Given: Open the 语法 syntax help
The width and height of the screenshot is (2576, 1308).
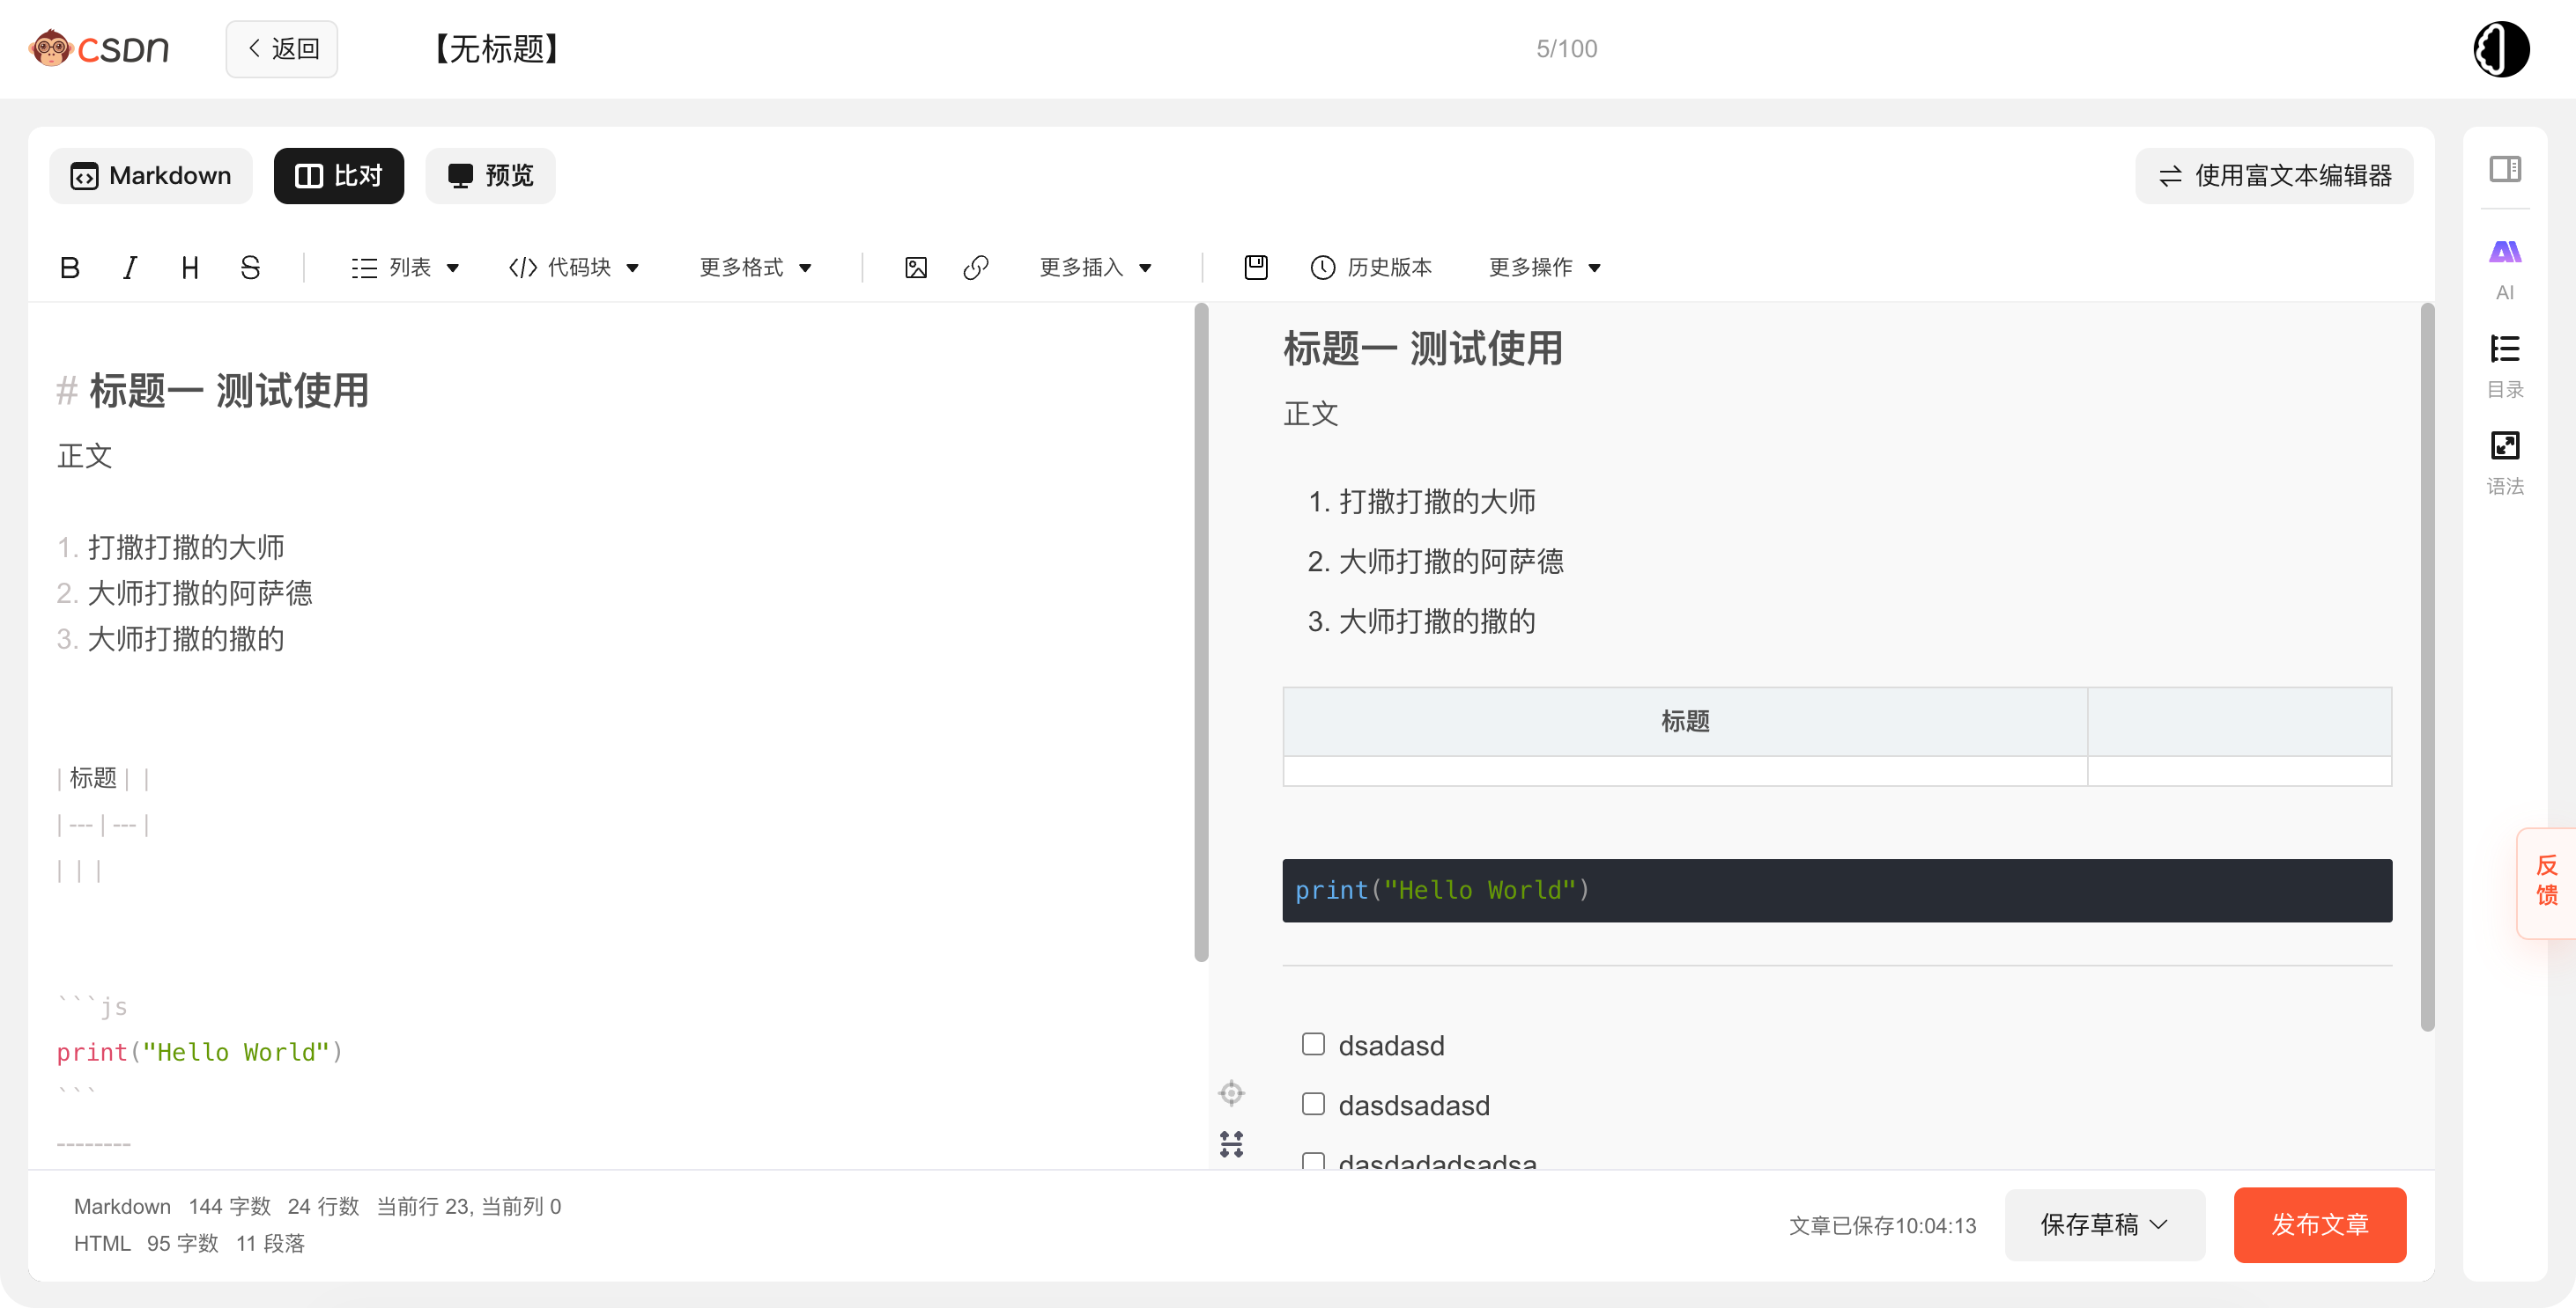Looking at the screenshot, I should pyautogui.click(x=2505, y=463).
